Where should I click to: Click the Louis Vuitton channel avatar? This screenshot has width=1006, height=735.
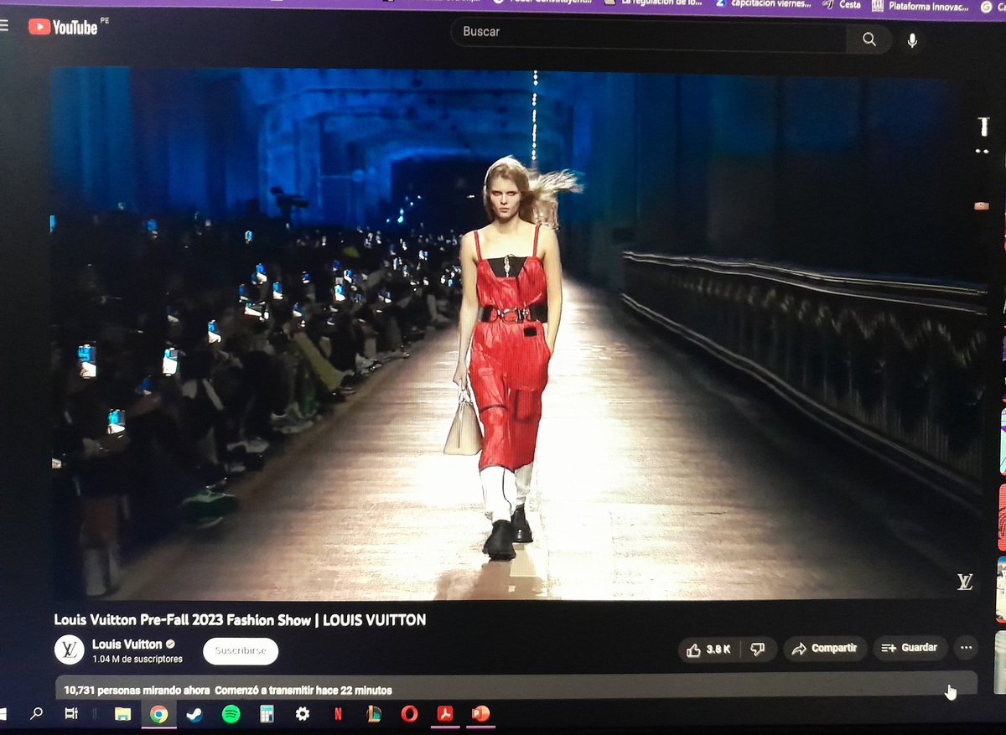(68, 650)
